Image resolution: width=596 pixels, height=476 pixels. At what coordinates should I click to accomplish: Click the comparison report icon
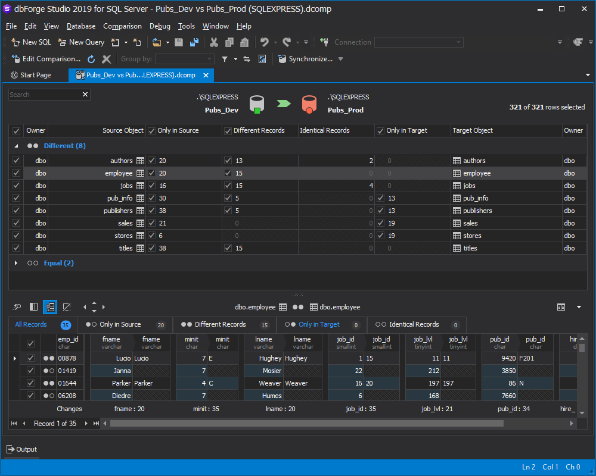262,59
